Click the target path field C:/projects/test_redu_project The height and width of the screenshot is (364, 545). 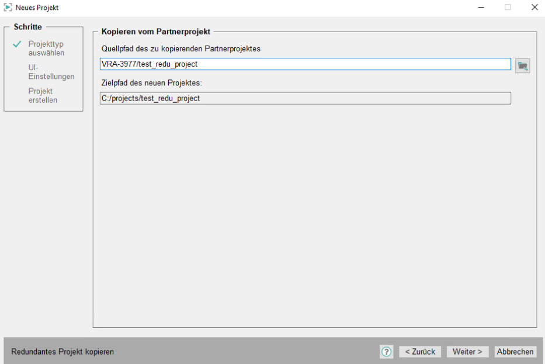(x=305, y=98)
